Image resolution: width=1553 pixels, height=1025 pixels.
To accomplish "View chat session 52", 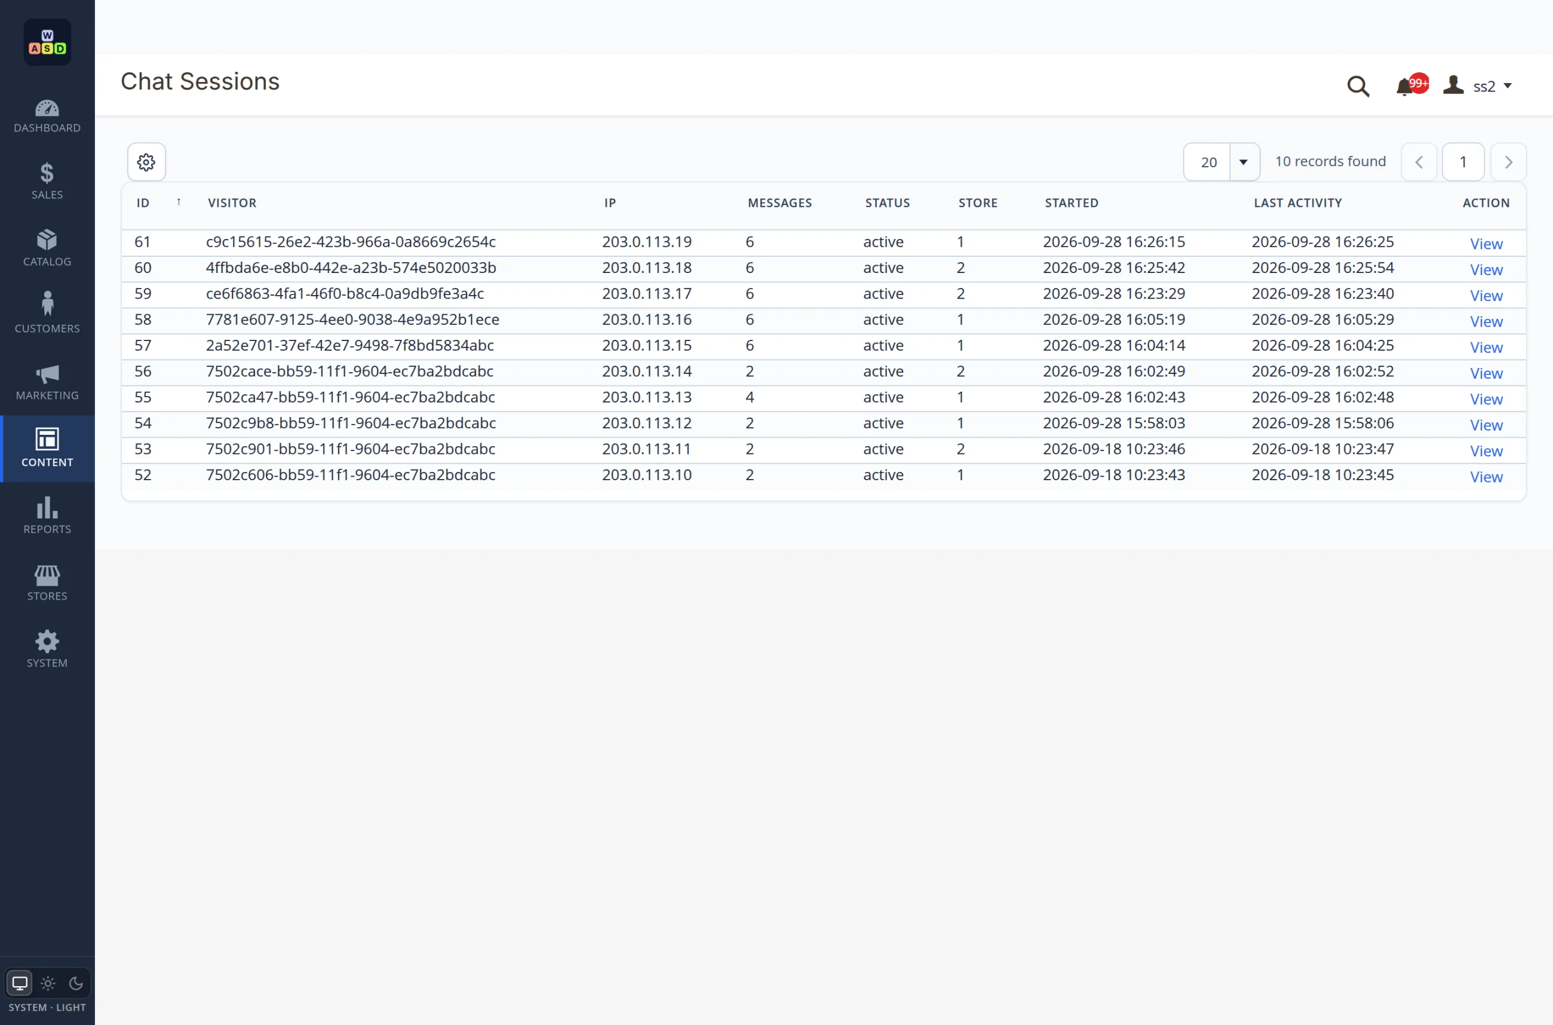I will [1486, 477].
